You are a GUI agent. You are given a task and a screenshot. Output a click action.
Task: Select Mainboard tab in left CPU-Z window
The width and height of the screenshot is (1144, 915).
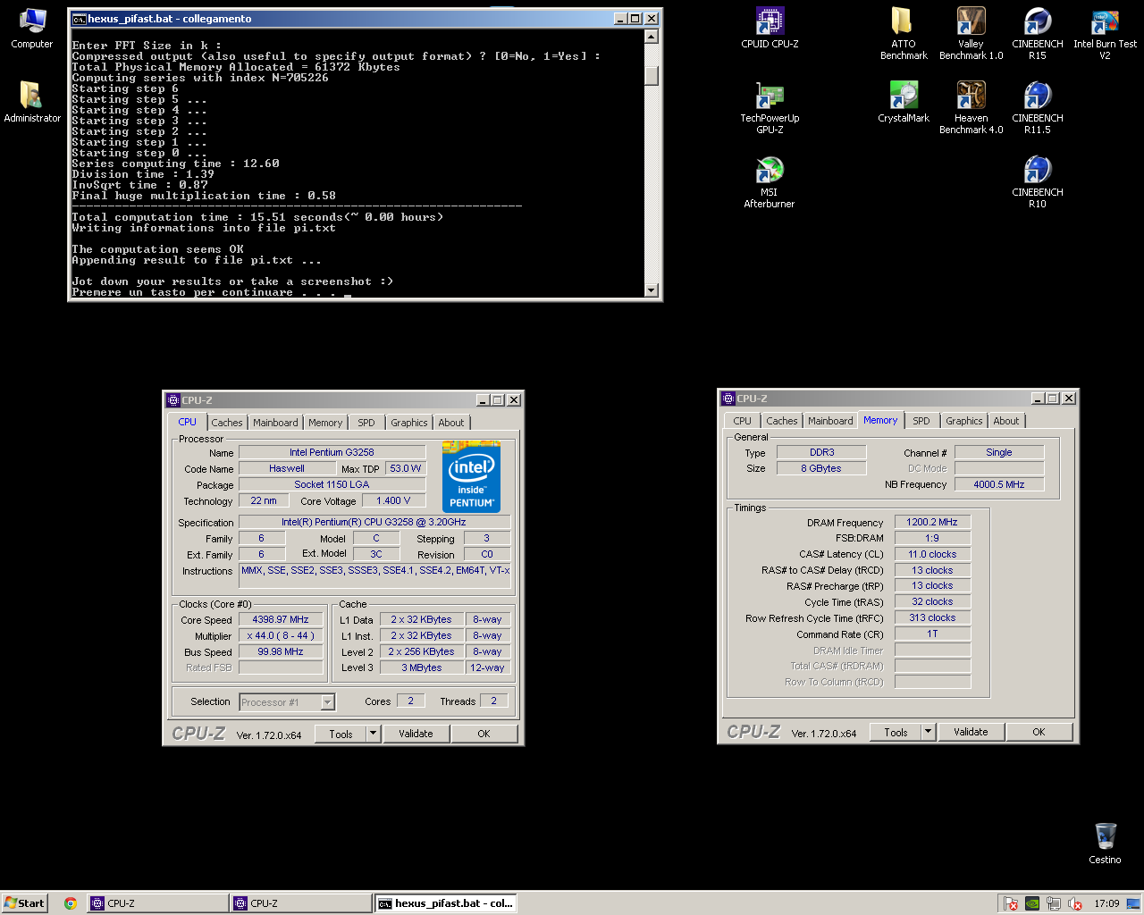[275, 423]
